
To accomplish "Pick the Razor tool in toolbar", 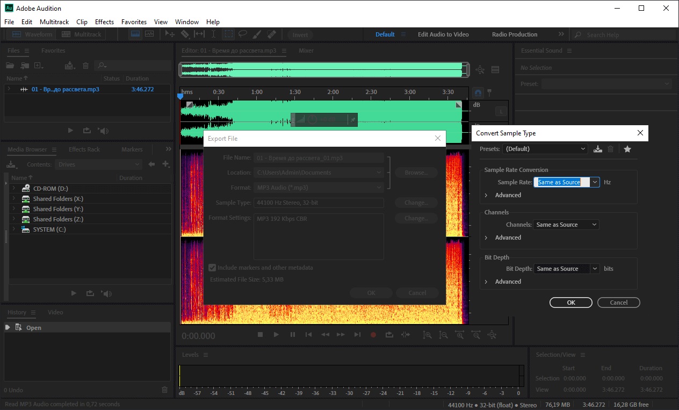I will (185, 34).
